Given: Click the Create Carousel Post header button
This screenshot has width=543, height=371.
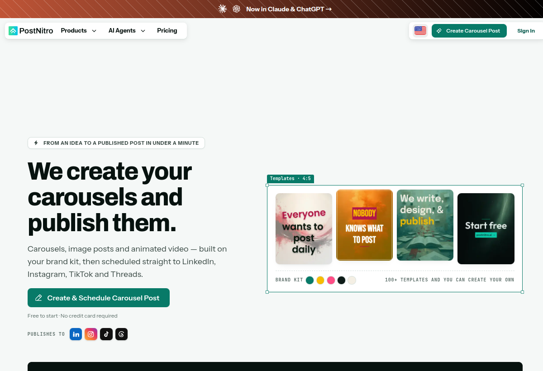Looking at the screenshot, I should point(469,31).
